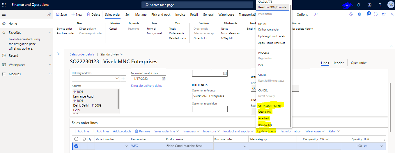Click the address box scrollbar

pyautogui.click(x=118, y=98)
